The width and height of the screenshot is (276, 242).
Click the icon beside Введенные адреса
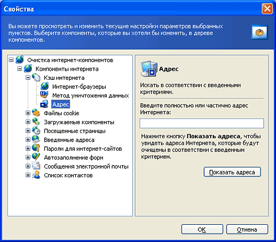[x=36, y=139]
